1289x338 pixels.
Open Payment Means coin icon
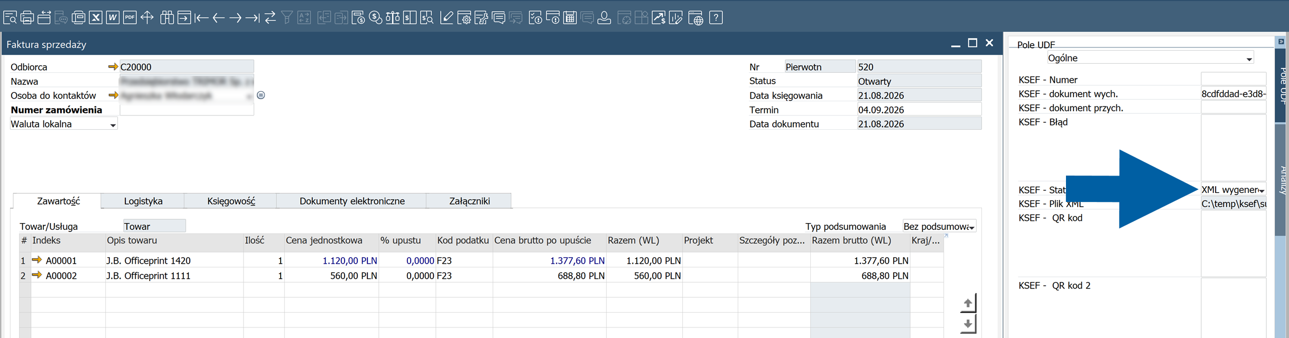click(x=376, y=18)
